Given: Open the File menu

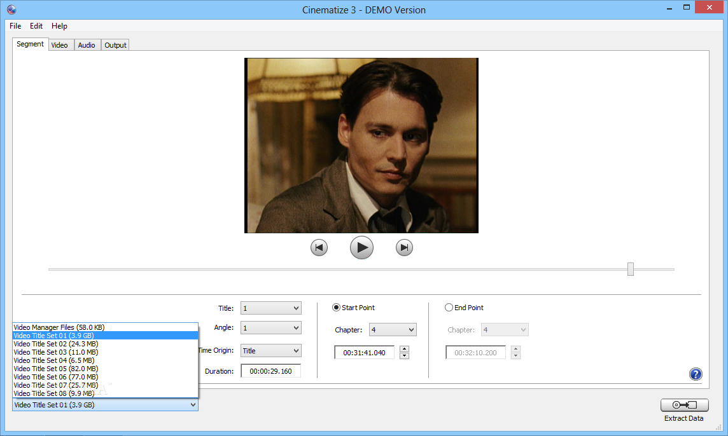Looking at the screenshot, I should [x=15, y=26].
